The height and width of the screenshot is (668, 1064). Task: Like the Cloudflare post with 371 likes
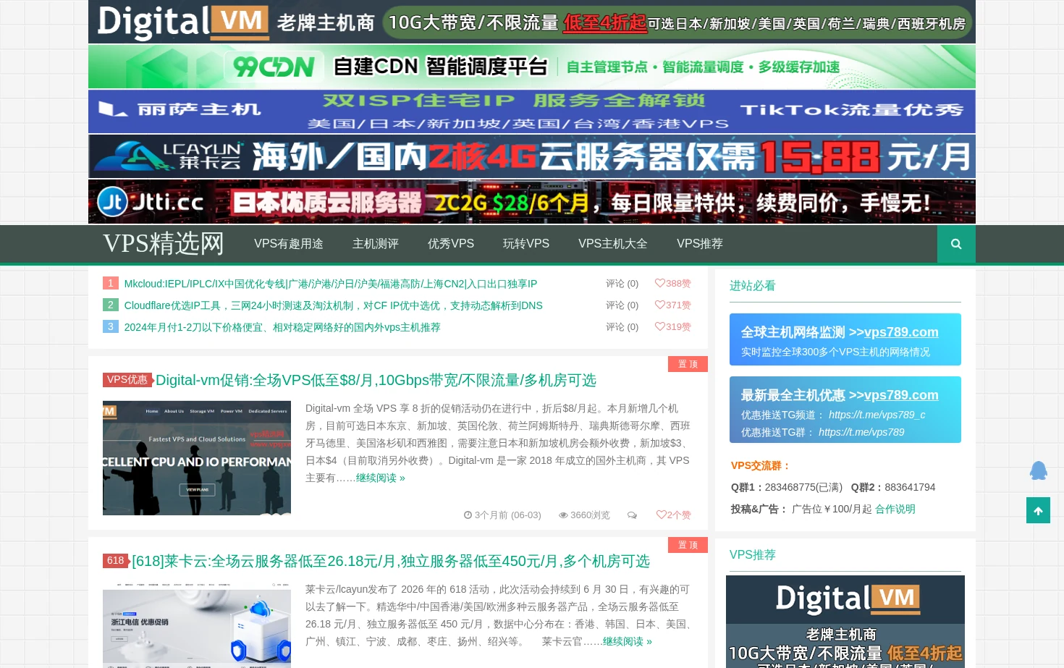click(x=672, y=305)
